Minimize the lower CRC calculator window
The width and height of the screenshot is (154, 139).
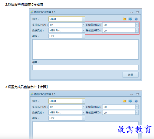pos(131,94)
